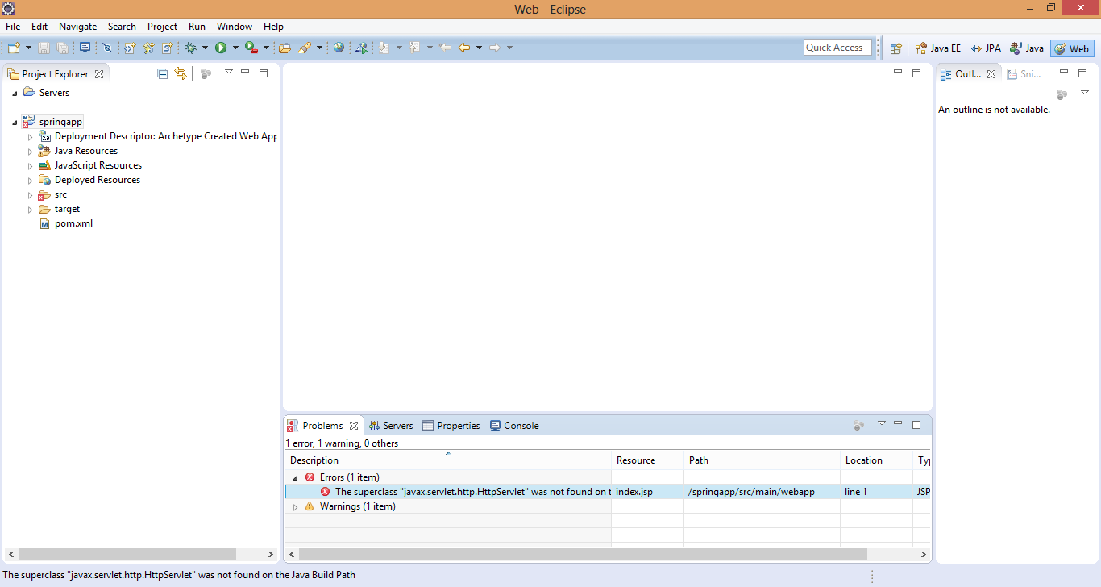The image size is (1101, 587).
Task: Open the New wizard dropdown arrow
Action: (27, 48)
